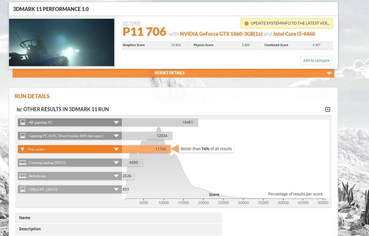The image size is (369, 236).
Task: Click Percentage of results per score label
Action: pyautogui.click(x=295, y=194)
